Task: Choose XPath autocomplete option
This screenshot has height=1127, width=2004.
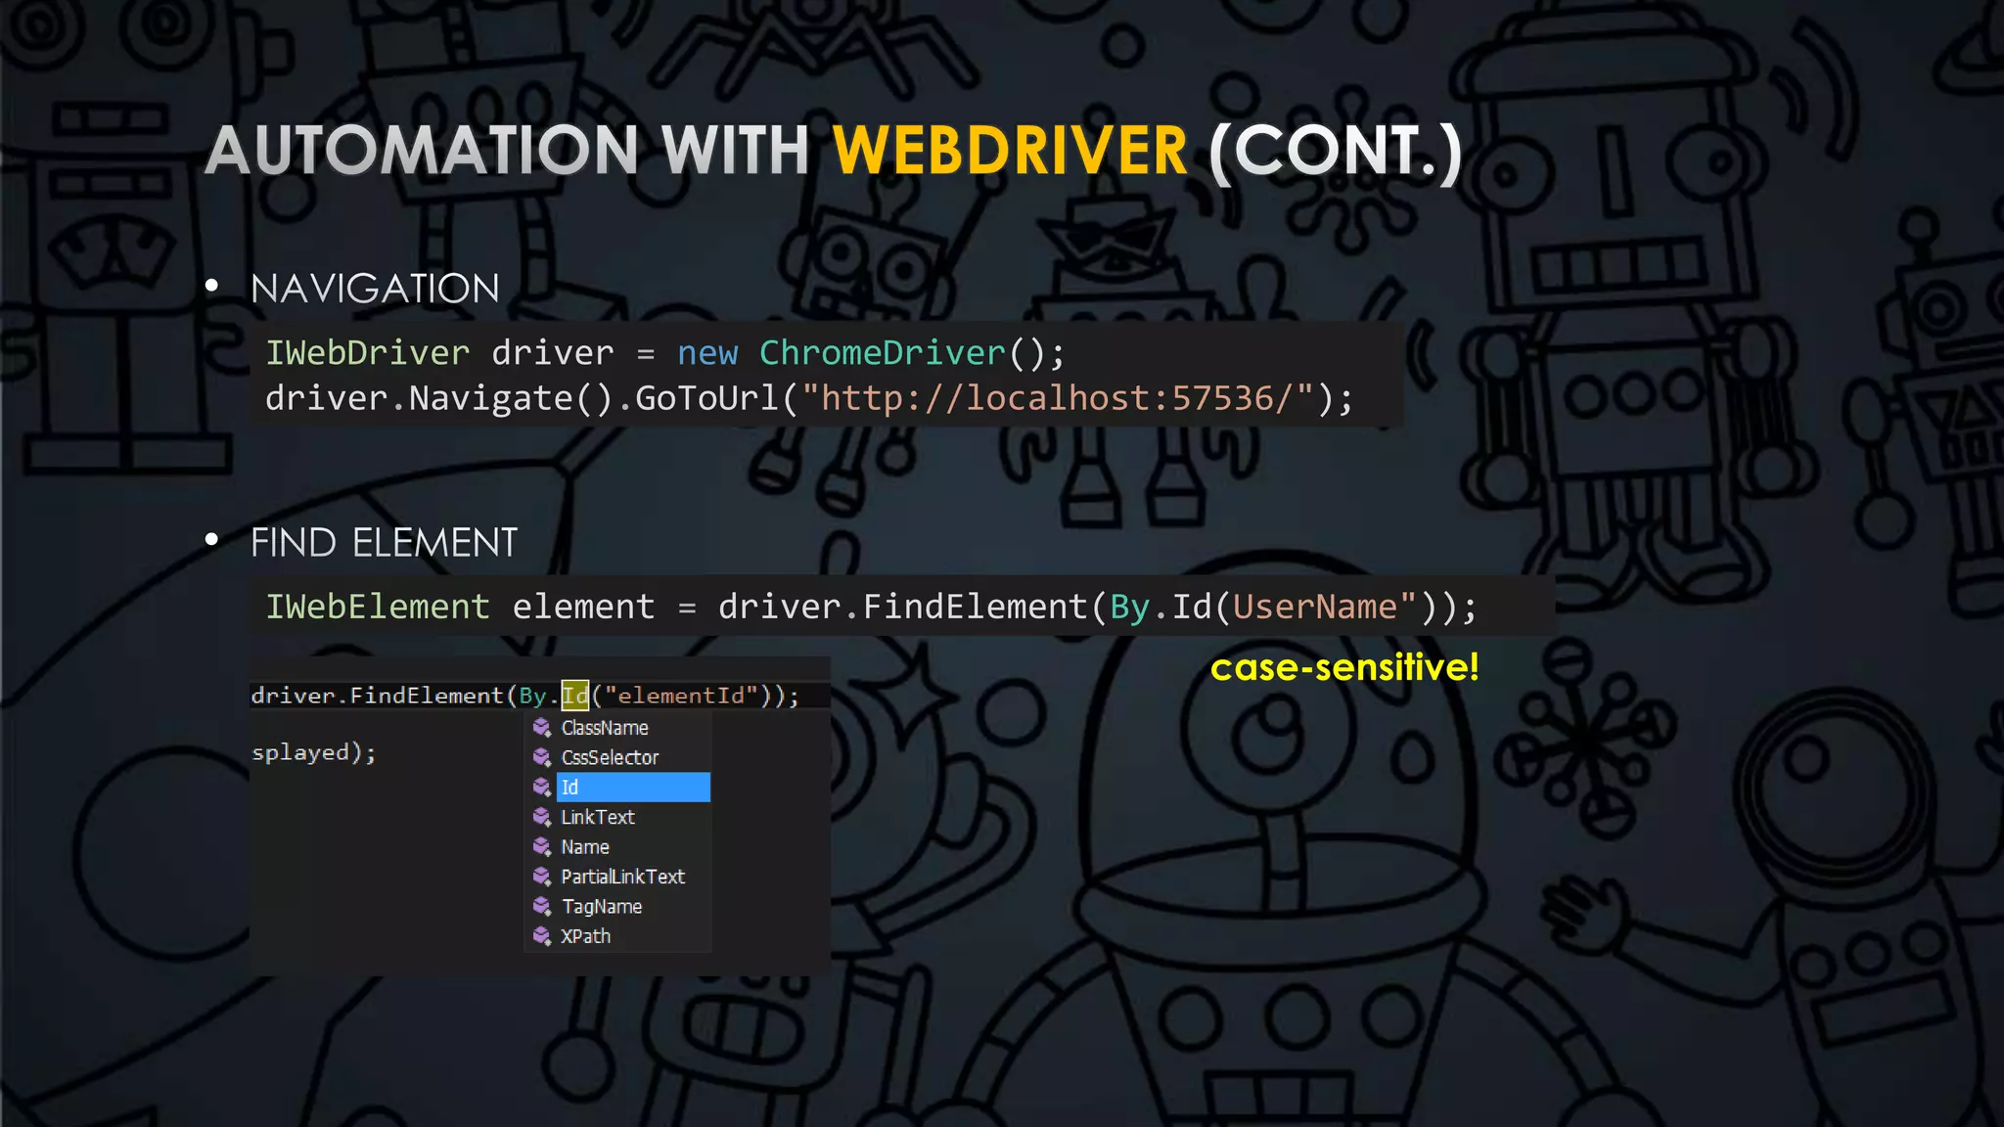Action: [x=585, y=936]
